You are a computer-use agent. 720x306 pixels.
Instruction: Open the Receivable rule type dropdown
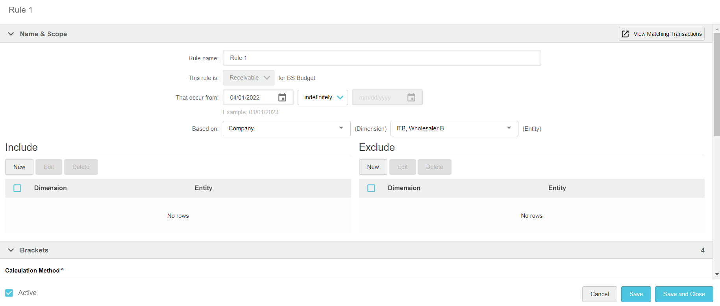248,78
